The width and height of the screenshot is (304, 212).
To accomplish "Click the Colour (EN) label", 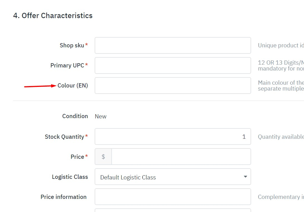I will click(73, 86).
